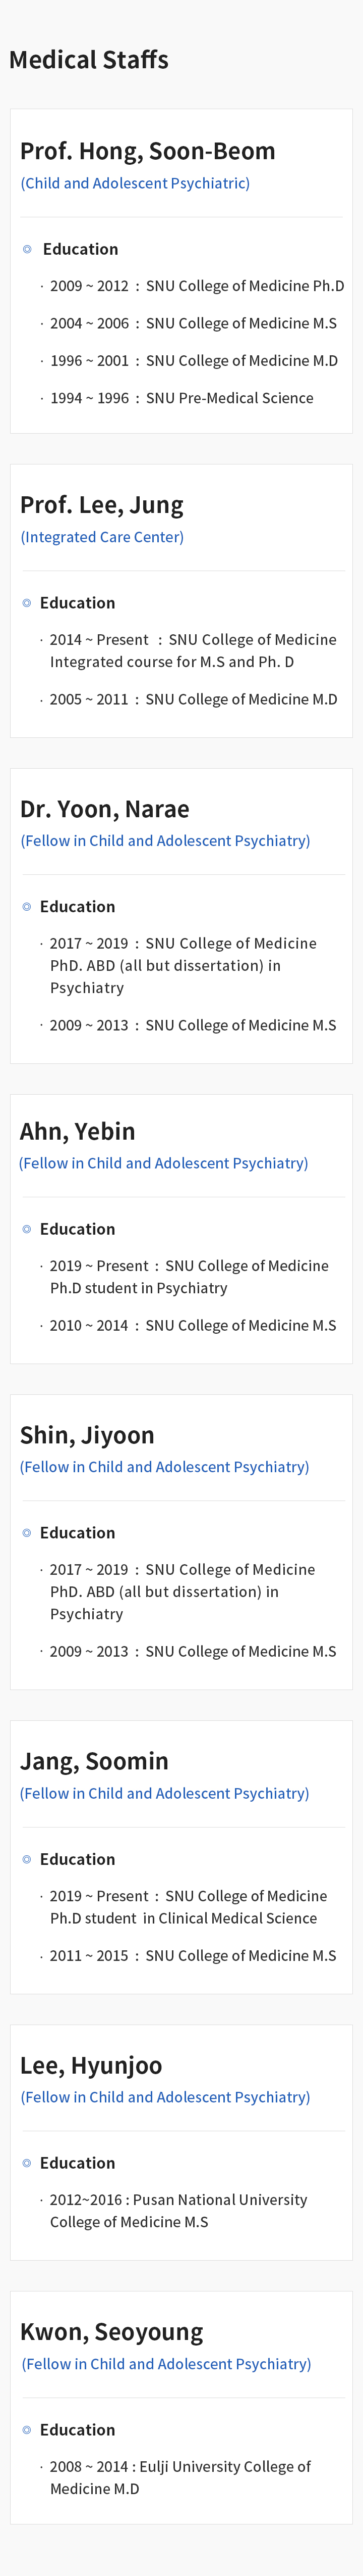This screenshot has height=2576, width=363.
Task: Select the Prof. Hong, Soon-Beom name heading
Action: coord(148,151)
